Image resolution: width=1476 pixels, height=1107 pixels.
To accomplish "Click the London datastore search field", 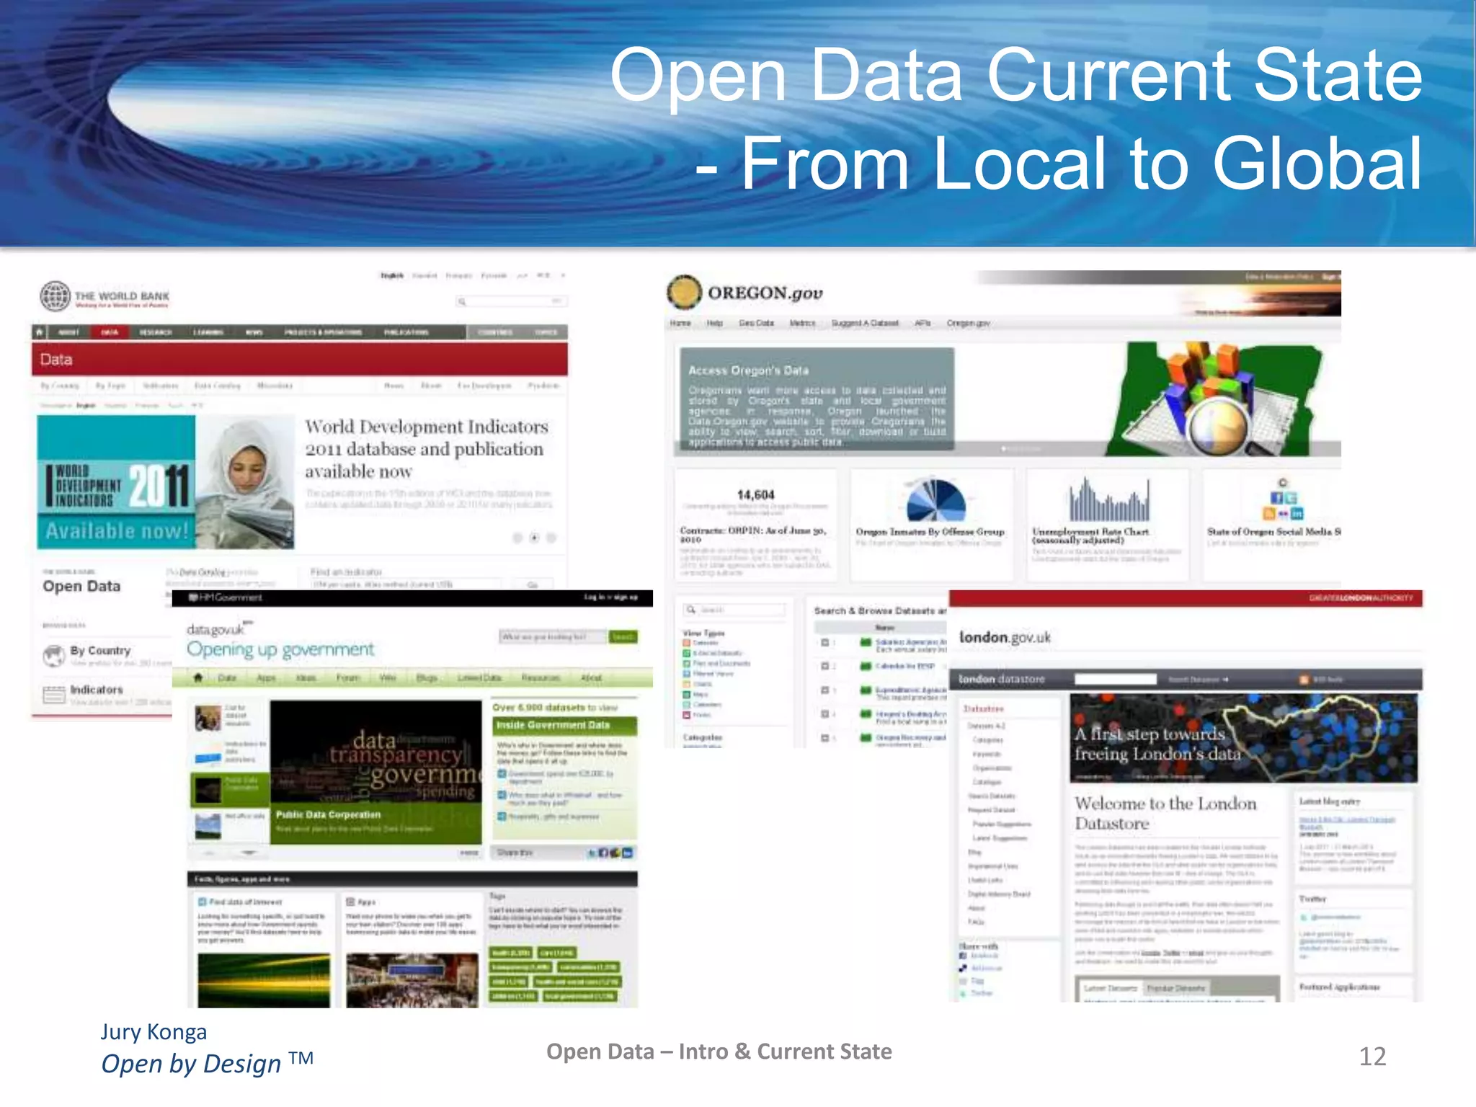I will 1115,679.
